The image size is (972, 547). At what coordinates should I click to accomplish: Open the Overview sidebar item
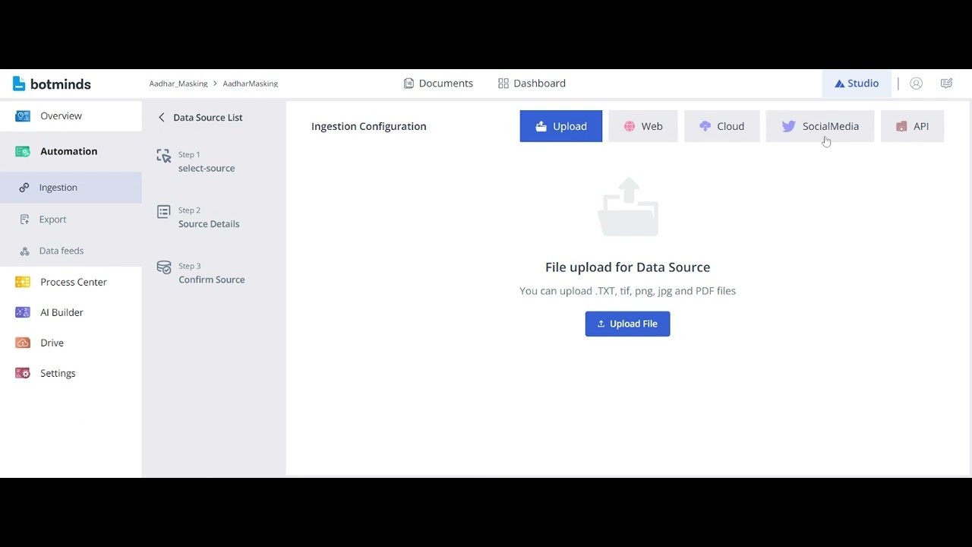(x=71, y=116)
